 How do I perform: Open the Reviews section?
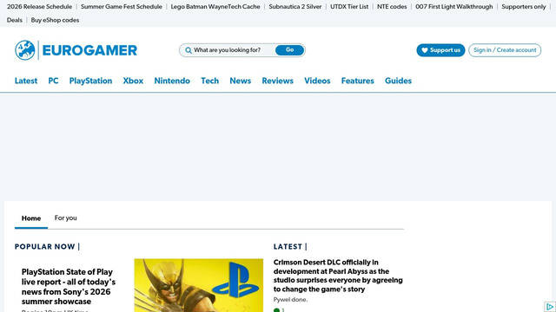pyautogui.click(x=278, y=81)
